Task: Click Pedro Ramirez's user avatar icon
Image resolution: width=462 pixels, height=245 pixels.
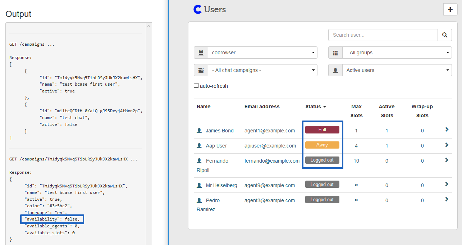Action: coord(200,200)
